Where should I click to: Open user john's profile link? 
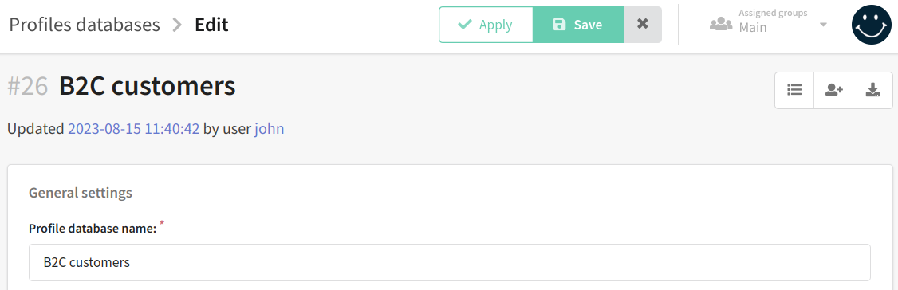(270, 129)
